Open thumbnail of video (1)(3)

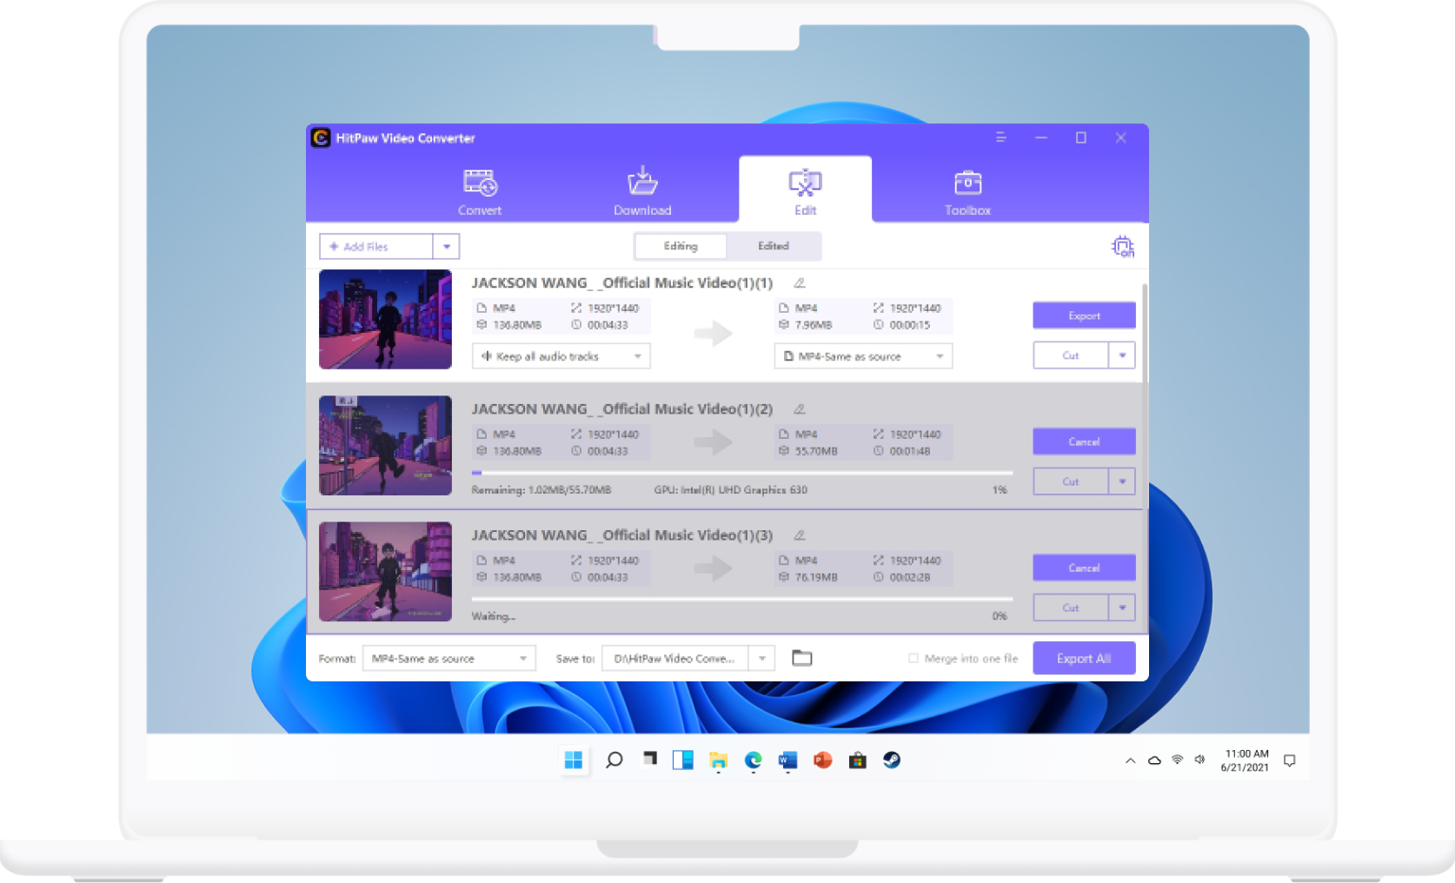pyautogui.click(x=385, y=571)
